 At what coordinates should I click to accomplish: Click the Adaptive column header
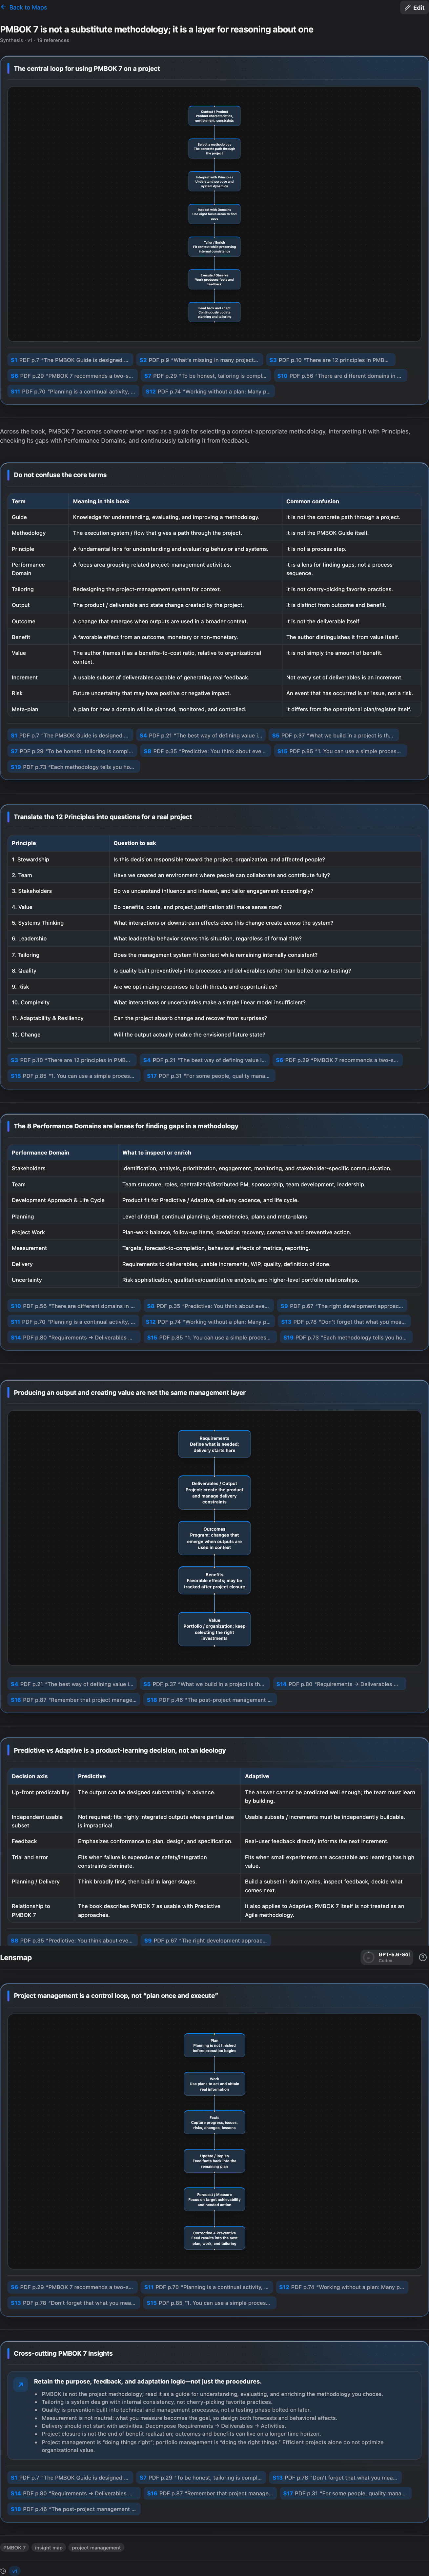[257, 1776]
